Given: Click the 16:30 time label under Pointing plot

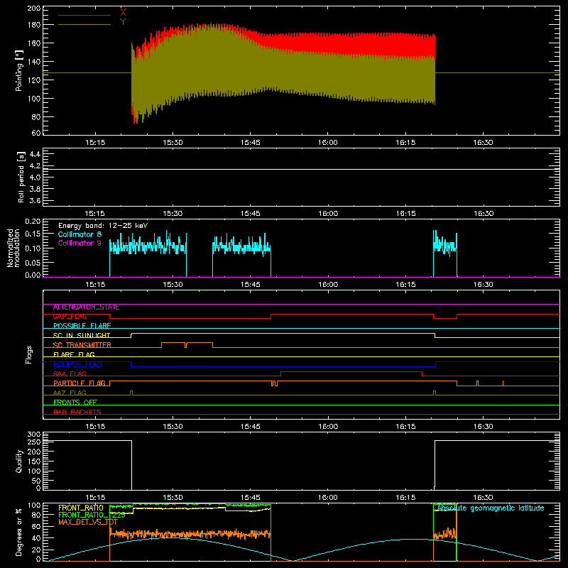Looking at the screenshot, I should pyautogui.click(x=483, y=143).
